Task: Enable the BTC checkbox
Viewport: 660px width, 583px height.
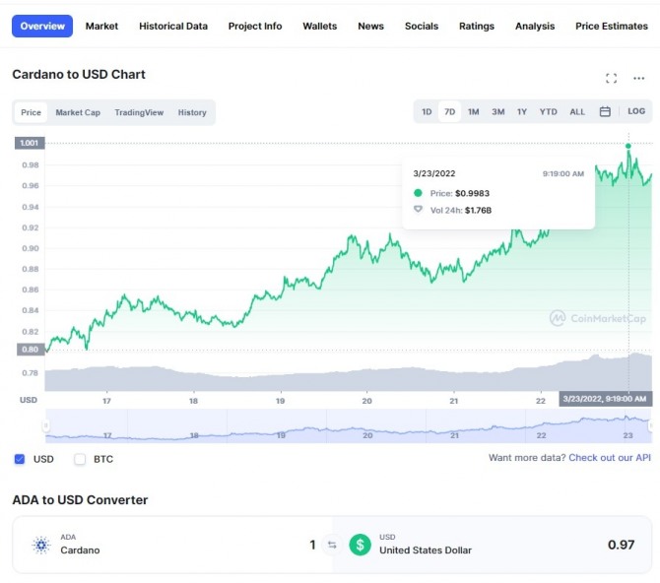Action: coord(80,459)
